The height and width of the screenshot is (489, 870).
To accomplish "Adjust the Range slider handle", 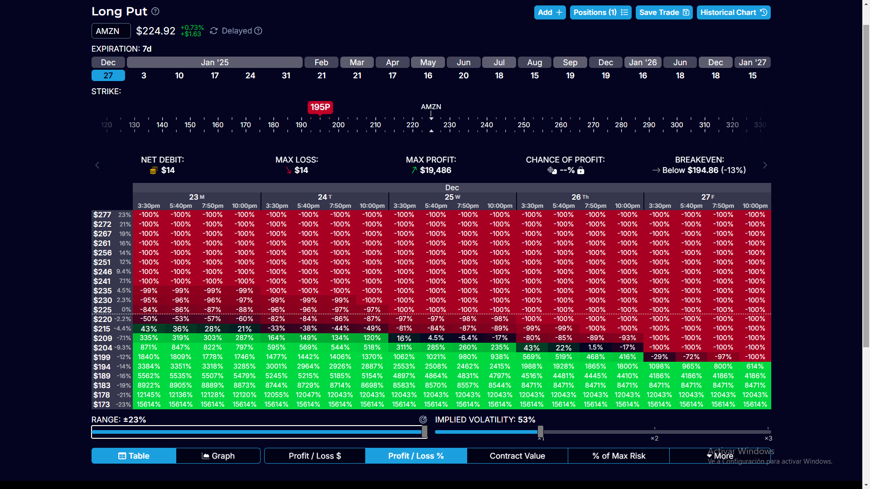I will coord(425,432).
